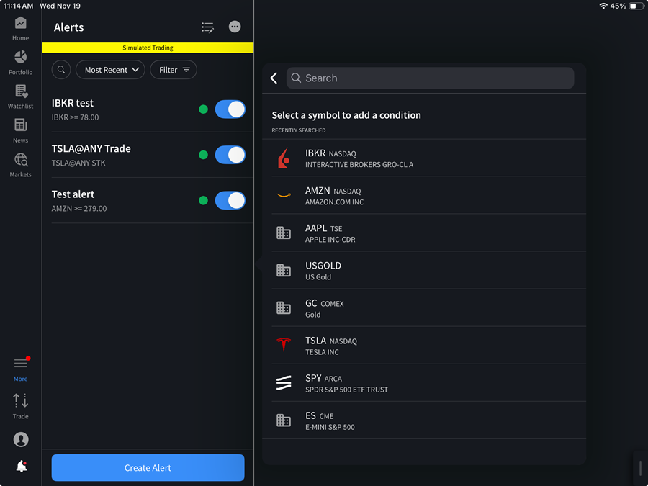Open notifications bell icon
Image resolution: width=648 pixels, height=486 pixels.
pos(21,467)
